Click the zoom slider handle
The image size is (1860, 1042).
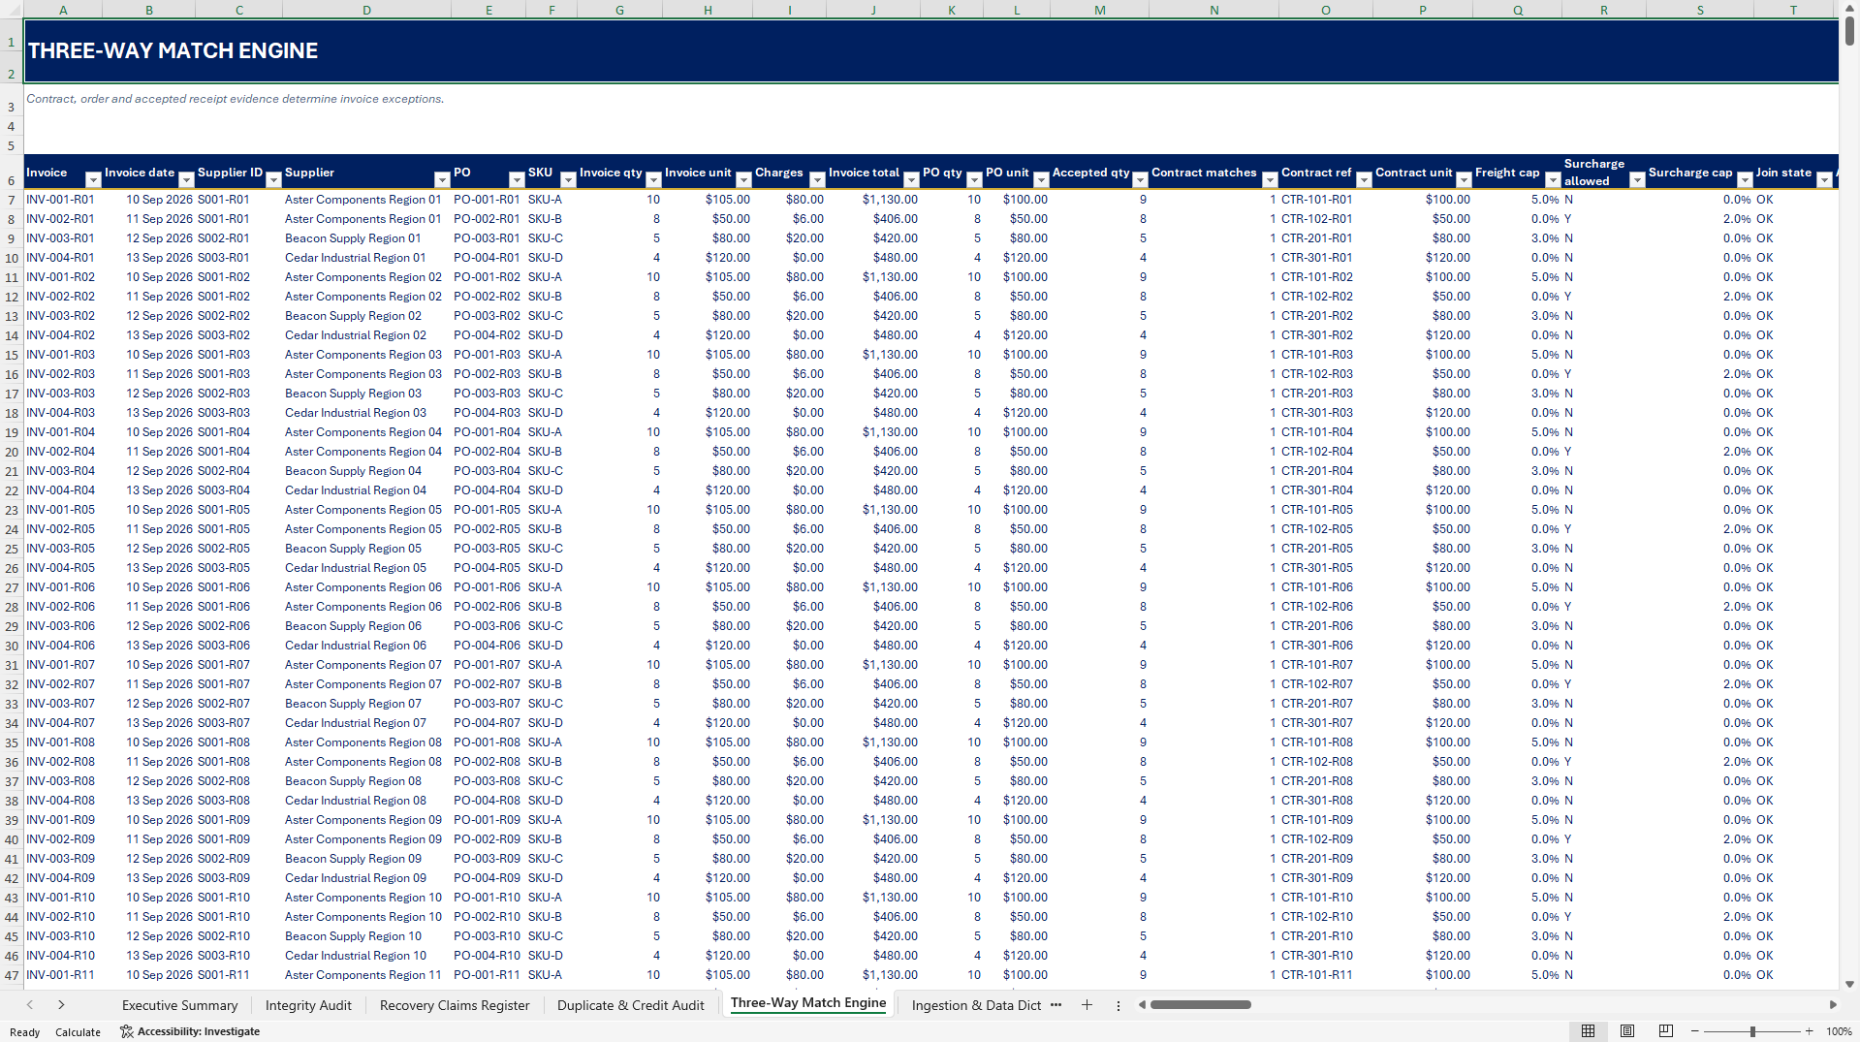coord(1752,1031)
